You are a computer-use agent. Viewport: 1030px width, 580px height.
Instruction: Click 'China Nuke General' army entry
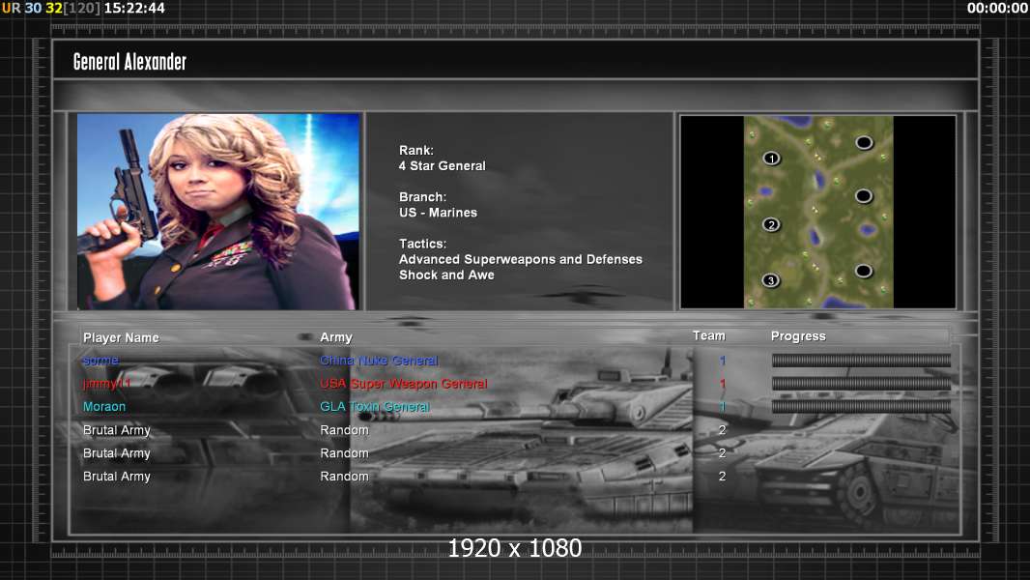[x=379, y=361]
